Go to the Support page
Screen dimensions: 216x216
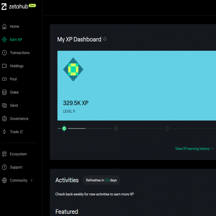coord(16,167)
